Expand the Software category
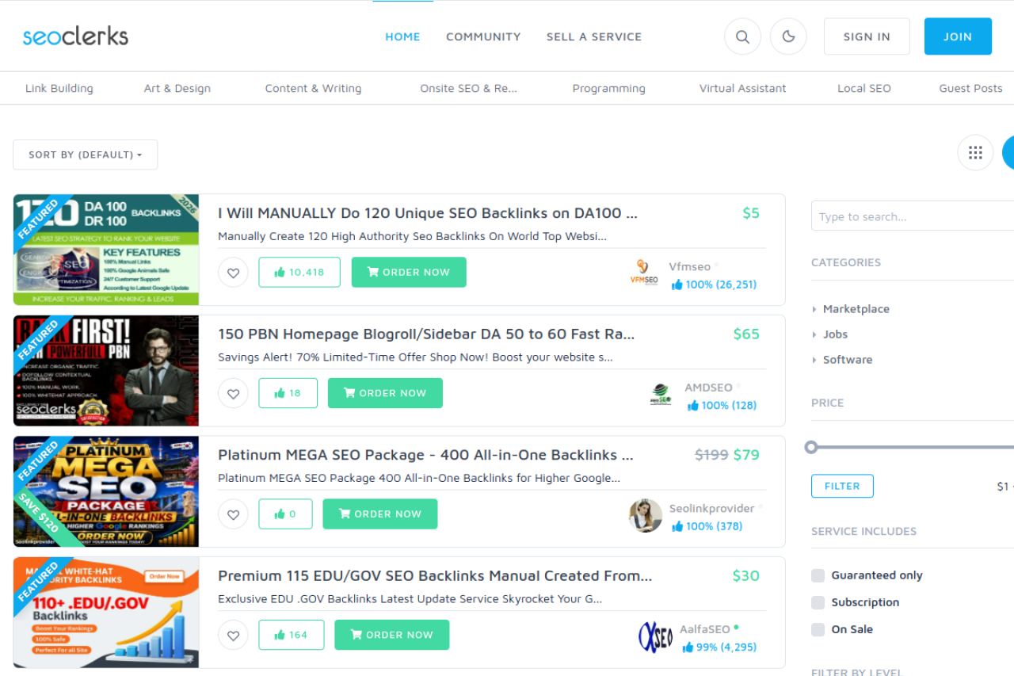 (848, 360)
